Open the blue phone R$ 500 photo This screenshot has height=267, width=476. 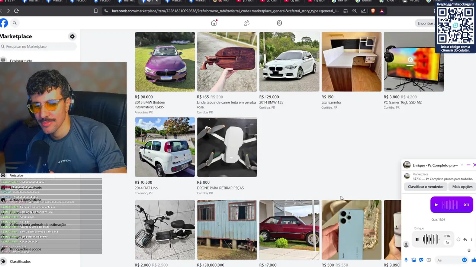point(351,230)
